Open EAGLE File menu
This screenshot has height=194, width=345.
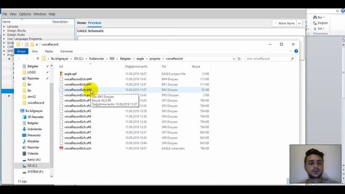coord(5,14)
